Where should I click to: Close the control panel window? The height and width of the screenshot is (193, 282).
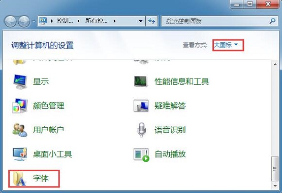click(268, 4)
